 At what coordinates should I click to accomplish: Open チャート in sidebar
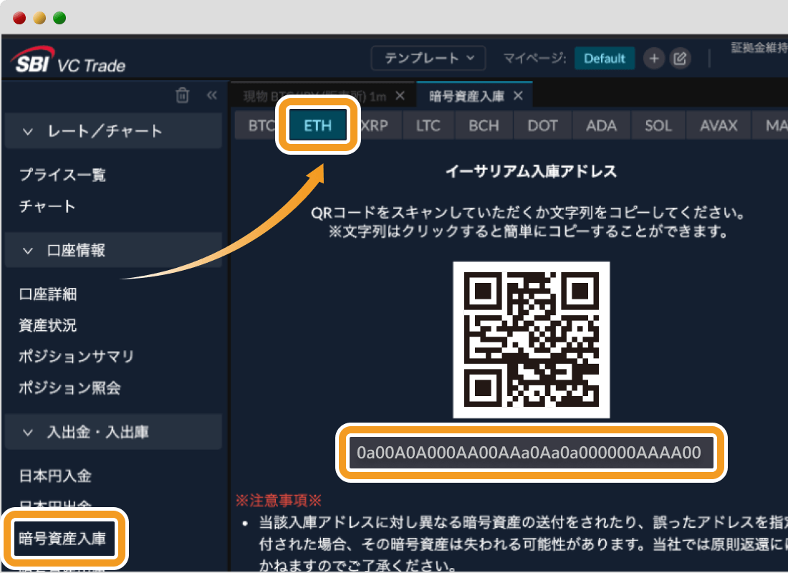click(x=47, y=206)
